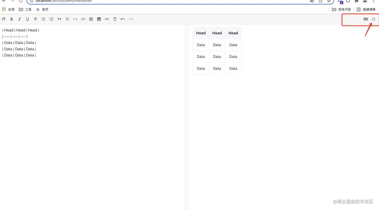Open the 其他书签 folder
Image resolution: width=379 pixels, height=210 pixels.
point(341,9)
